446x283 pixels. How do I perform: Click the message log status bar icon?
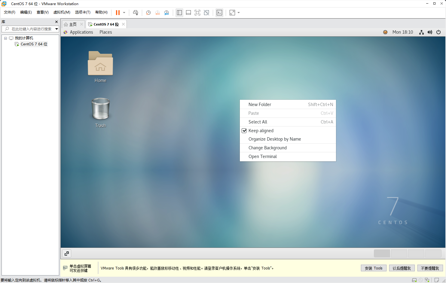pyautogui.click(x=437, y=280)
